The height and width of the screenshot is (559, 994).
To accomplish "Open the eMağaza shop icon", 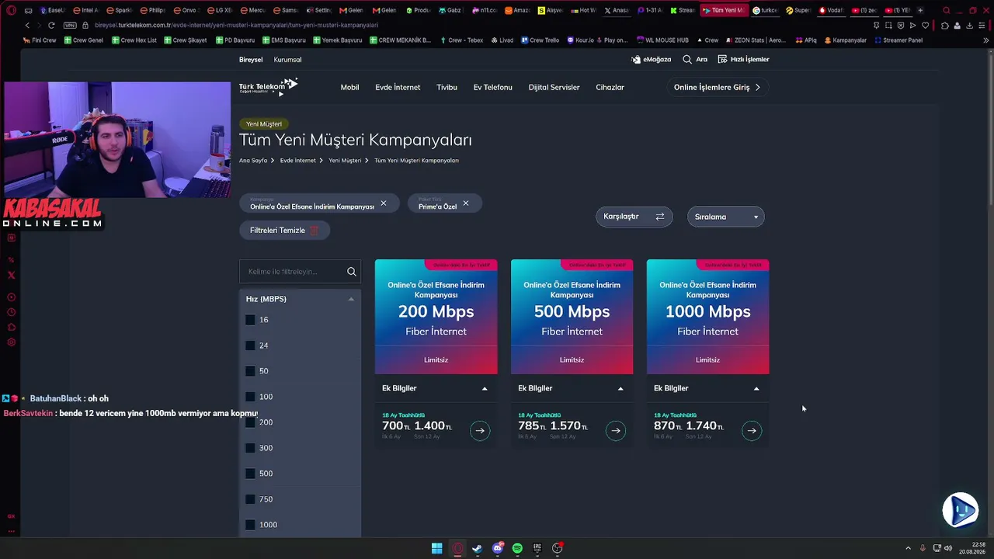I will [636, 59].
